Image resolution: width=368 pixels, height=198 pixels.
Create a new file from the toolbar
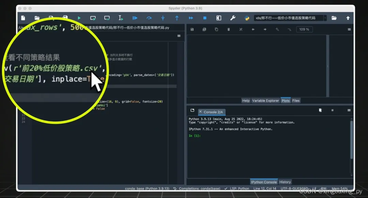click(x=23, y=18)
